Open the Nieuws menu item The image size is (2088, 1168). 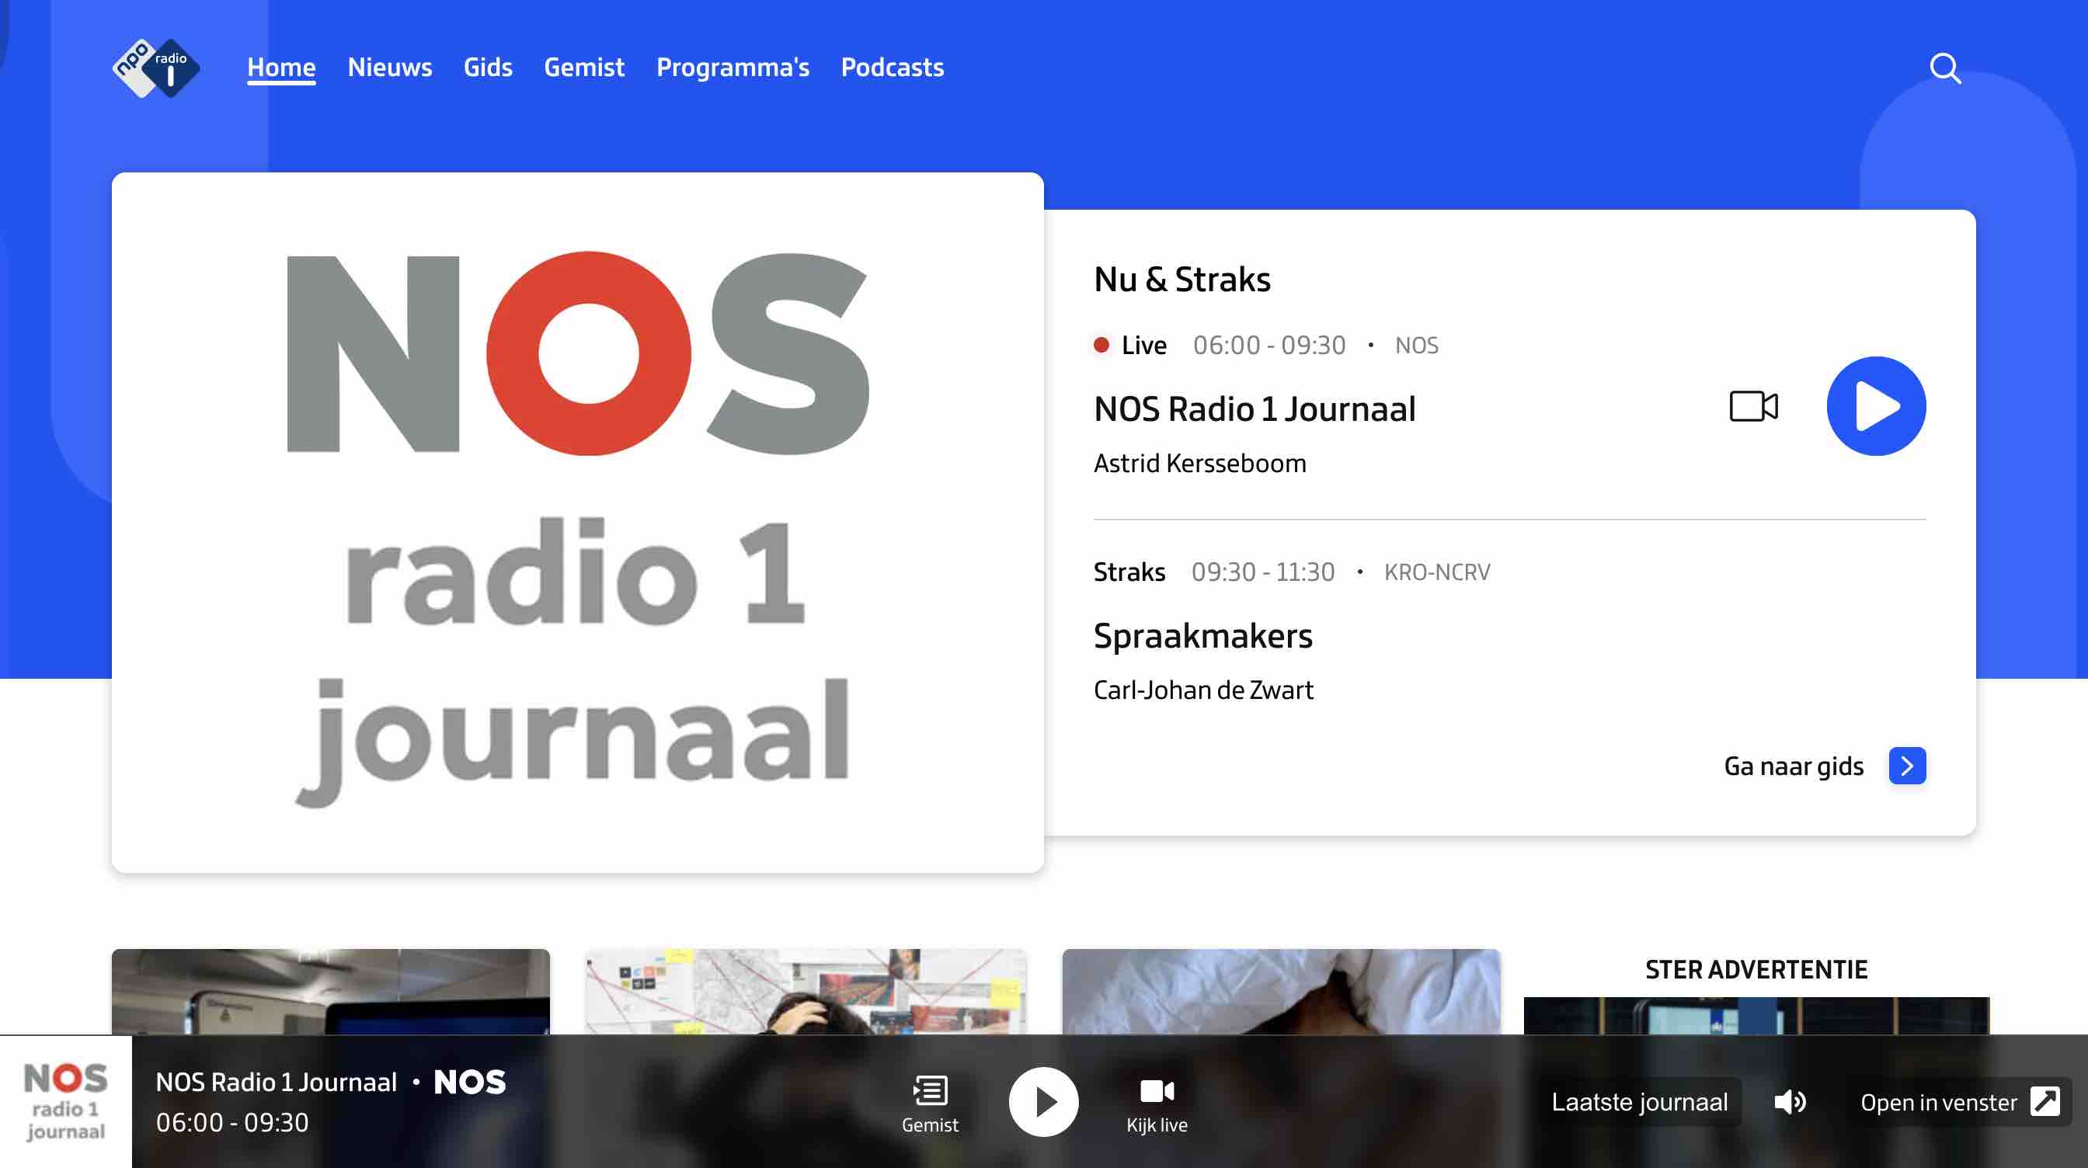[x=390, y=68]
